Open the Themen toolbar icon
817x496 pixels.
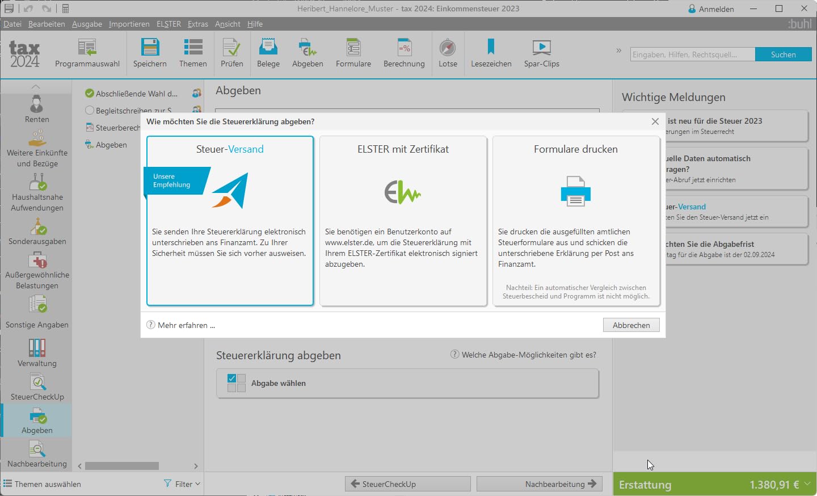point(193,53)
